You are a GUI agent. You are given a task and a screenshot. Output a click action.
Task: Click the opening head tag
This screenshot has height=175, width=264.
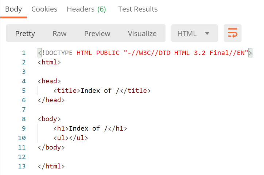[49, 81]
